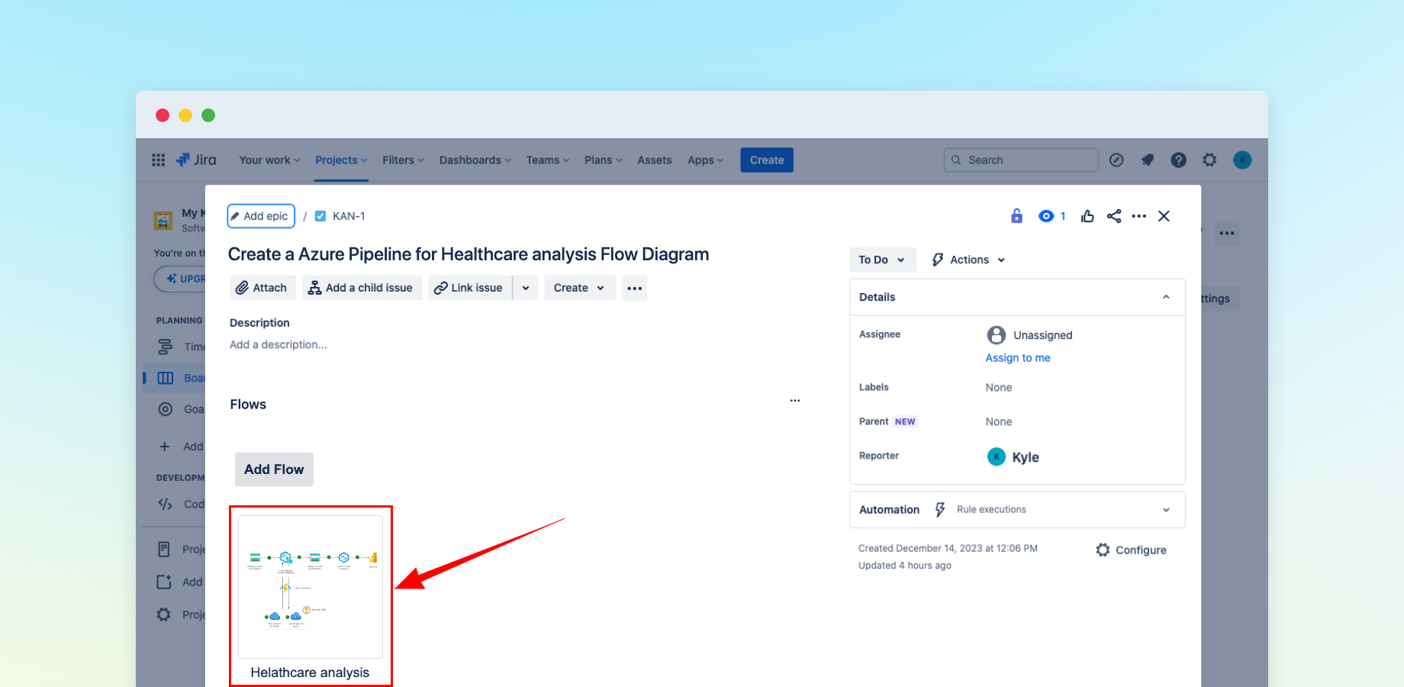Open the Flows section more menu
This screenshot has width=1404, height=687.
[795, 401]
